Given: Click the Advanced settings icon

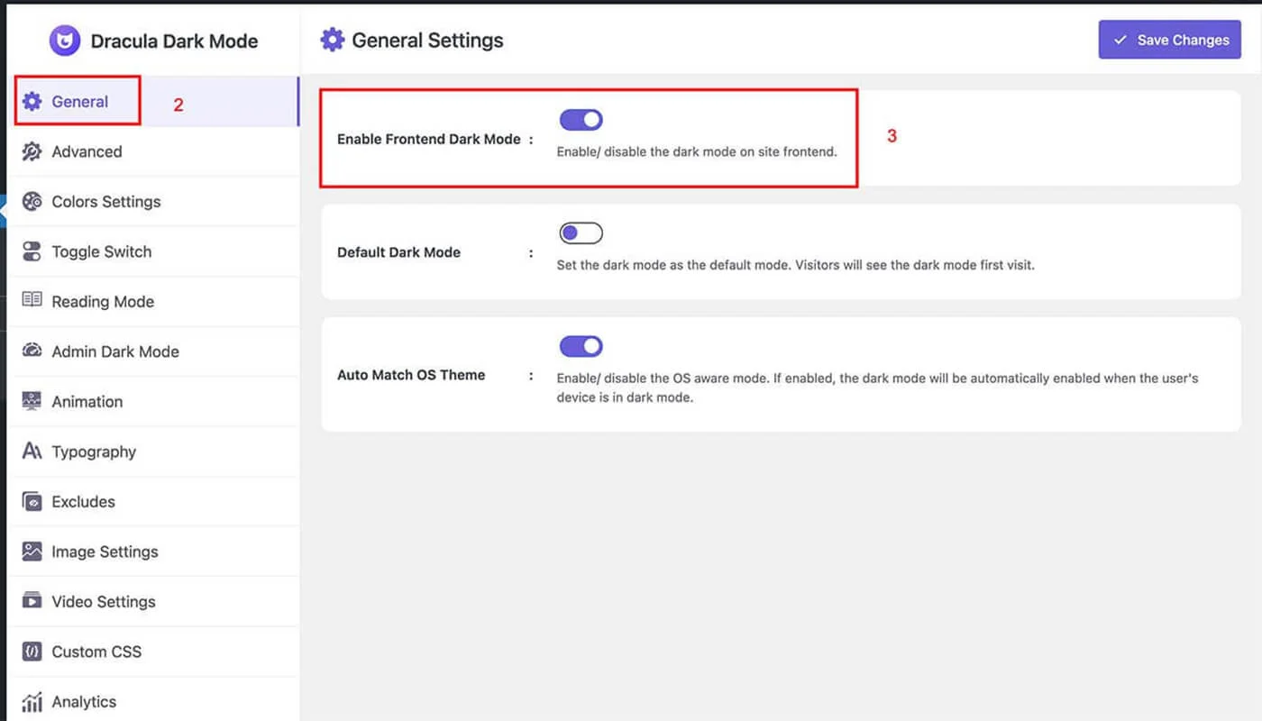Looking at the screenshot, I should click(x=32, y=151).
